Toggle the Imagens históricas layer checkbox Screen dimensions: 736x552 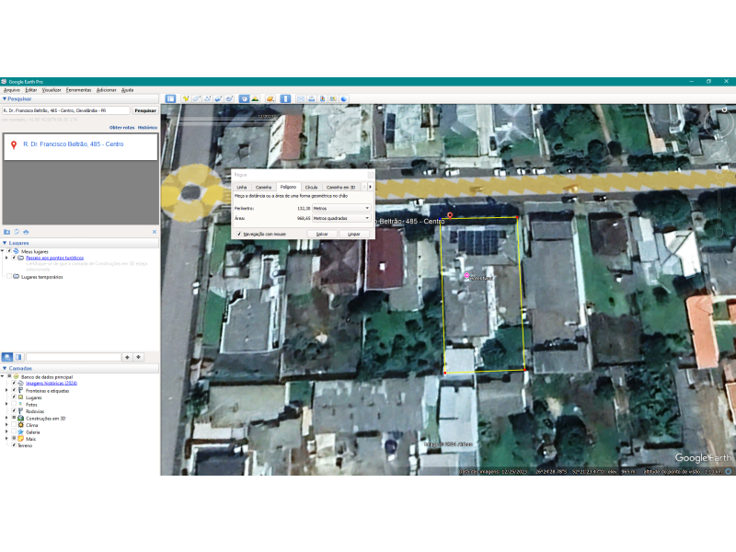[14, 383]
